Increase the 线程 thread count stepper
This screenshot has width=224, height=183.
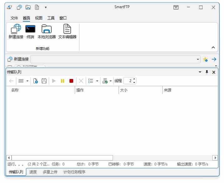point(134,79)
